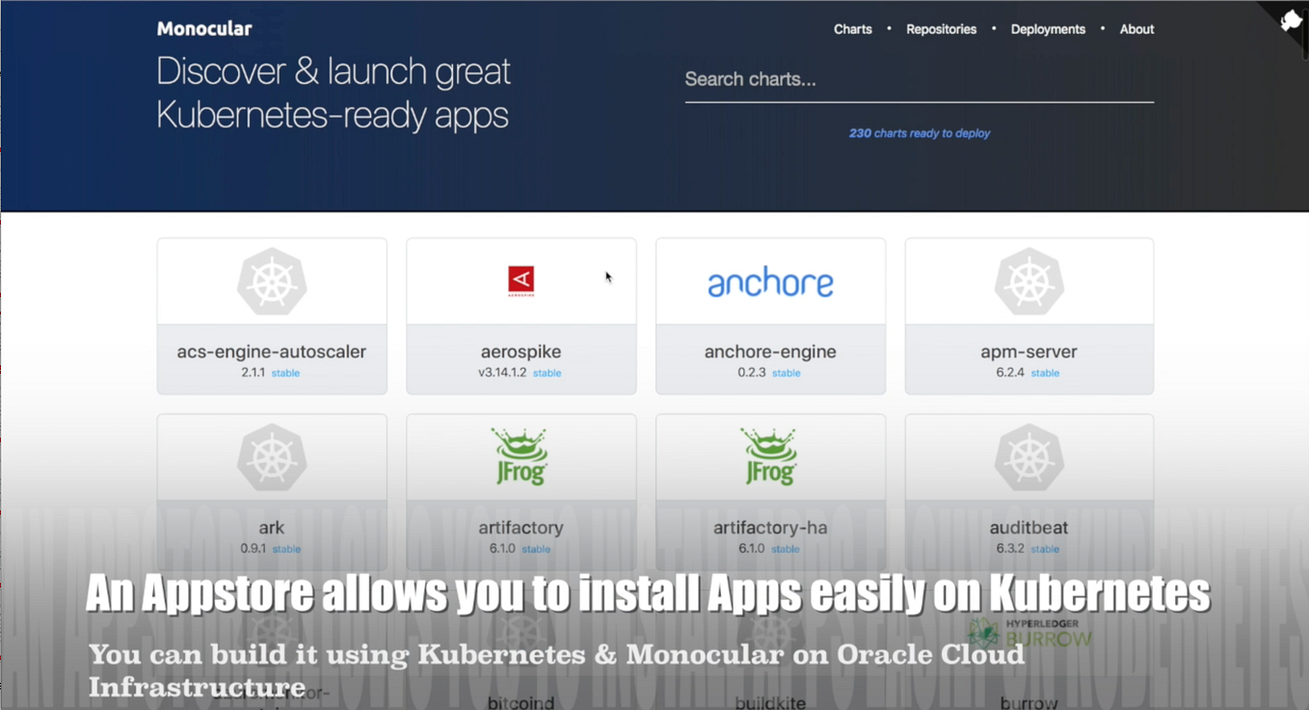Click the Aerospike logo icon
Viewport: 1309px width, 710px height.
pos(521,280)
